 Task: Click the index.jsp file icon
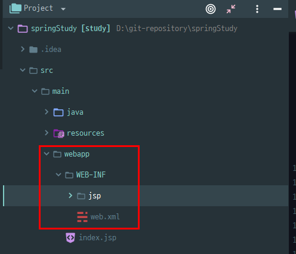click(x=70, y=238)
